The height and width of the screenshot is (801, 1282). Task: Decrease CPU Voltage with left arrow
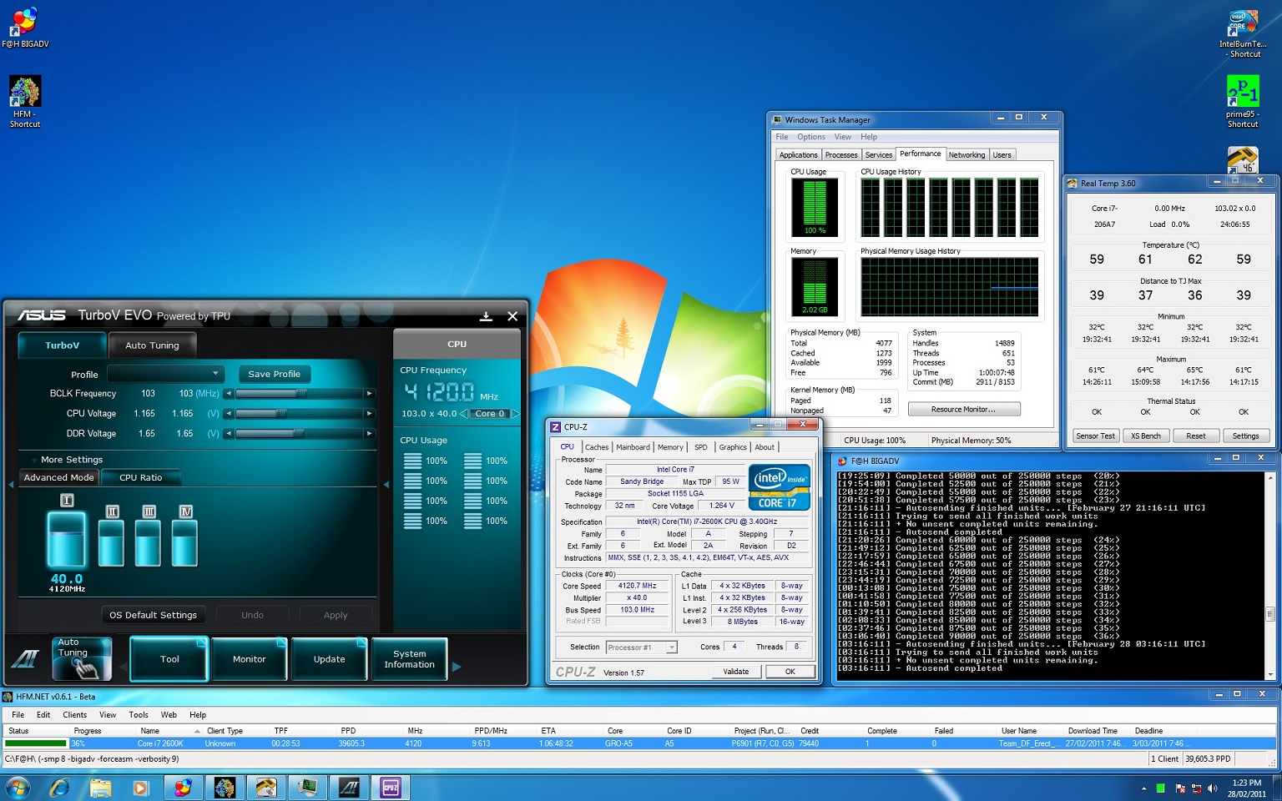pyautogui.click(x=229, y=414)
